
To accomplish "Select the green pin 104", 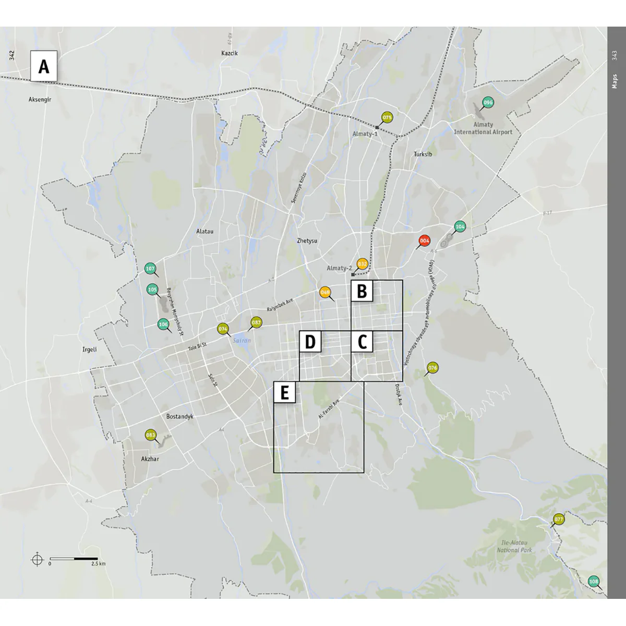I will tap(460, 226).
